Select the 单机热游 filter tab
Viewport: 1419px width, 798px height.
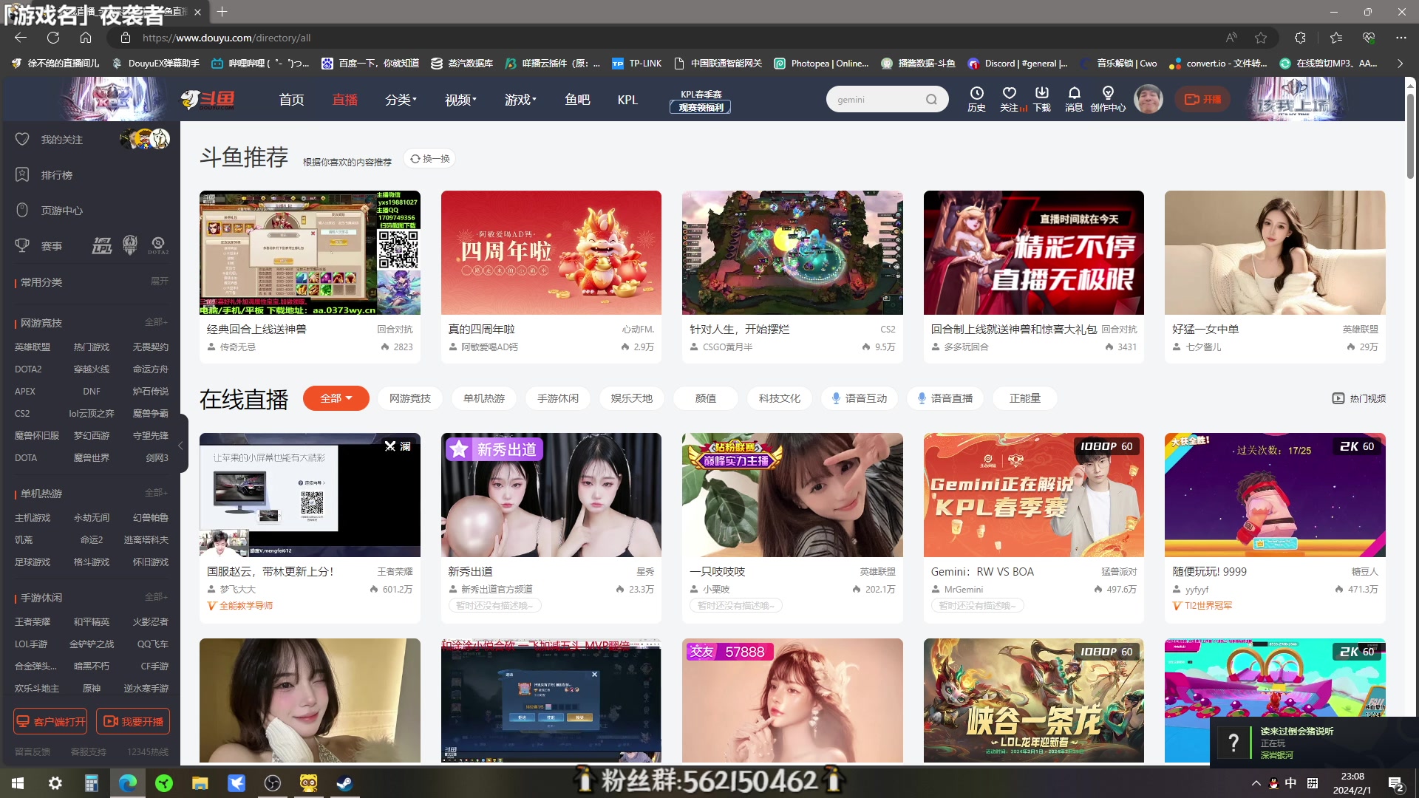(483, 398)
